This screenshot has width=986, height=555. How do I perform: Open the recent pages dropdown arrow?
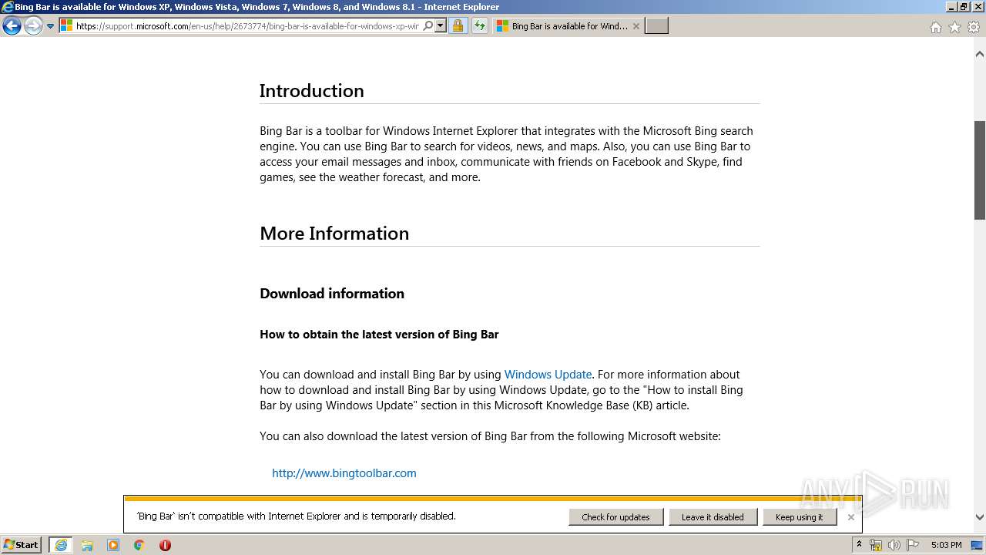point(51,26)
